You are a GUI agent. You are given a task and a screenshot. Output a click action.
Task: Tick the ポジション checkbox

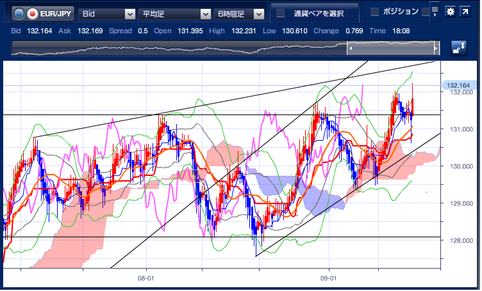[374, 12]
